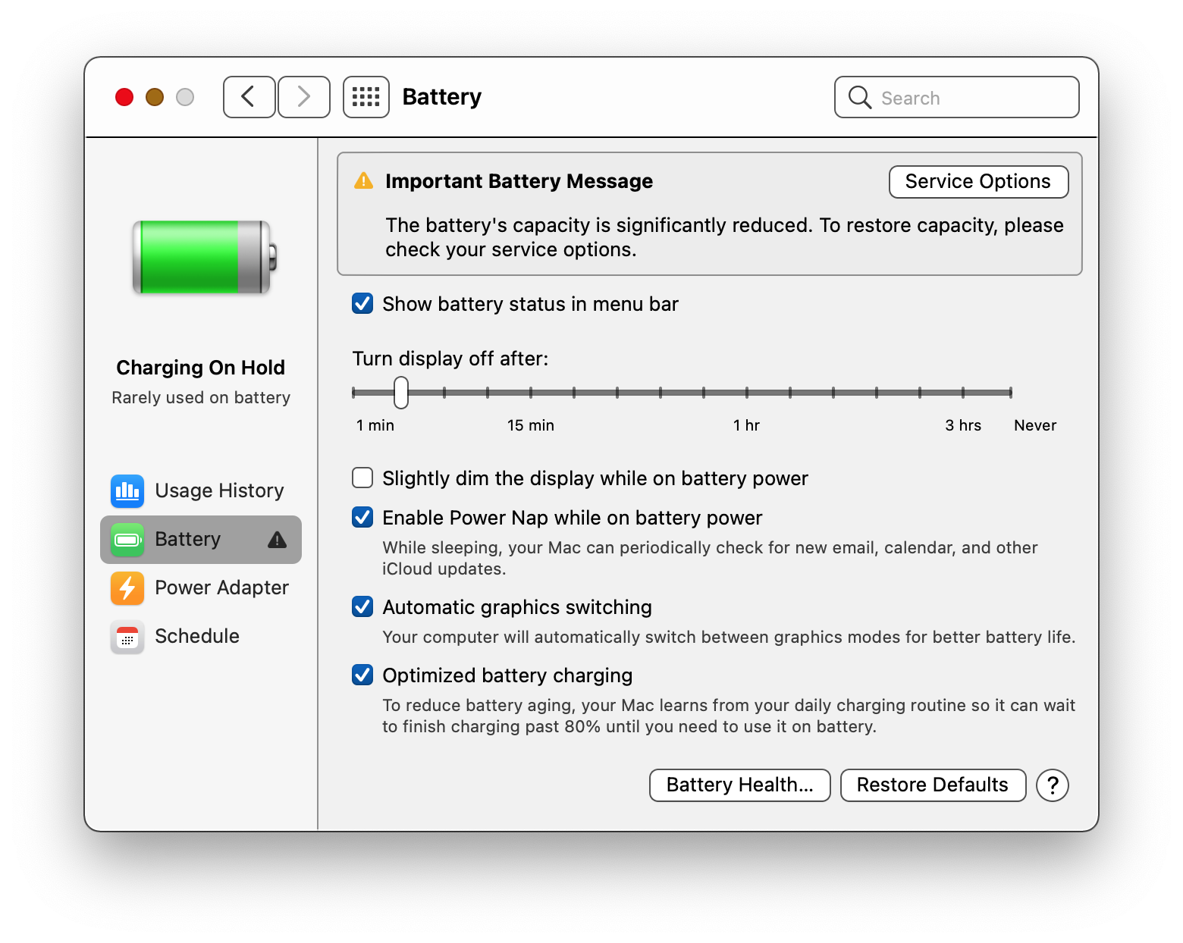The image size is (1183, 943).
Task: Click the help question mark button
Action: coord(1052,785)
